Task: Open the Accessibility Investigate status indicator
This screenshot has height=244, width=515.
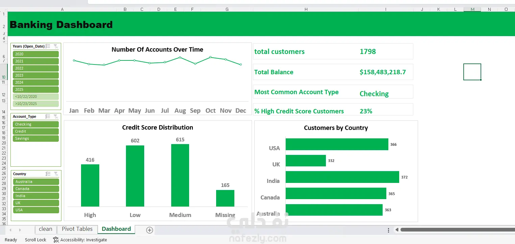Action: coord(80,240)
